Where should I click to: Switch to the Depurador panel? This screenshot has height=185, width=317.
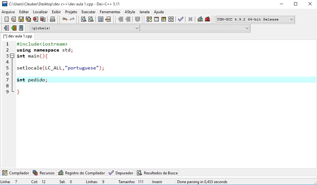(x=121, y=173)
